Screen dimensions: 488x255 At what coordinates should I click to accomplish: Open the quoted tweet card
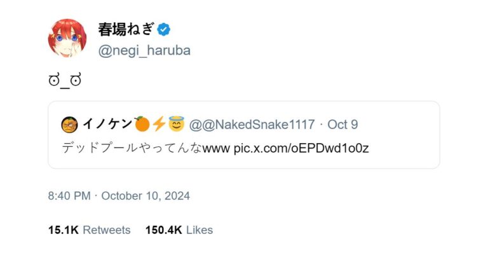tap(244, 135)
